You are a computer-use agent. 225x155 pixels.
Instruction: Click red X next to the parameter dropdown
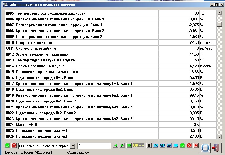tap(14, 146)
